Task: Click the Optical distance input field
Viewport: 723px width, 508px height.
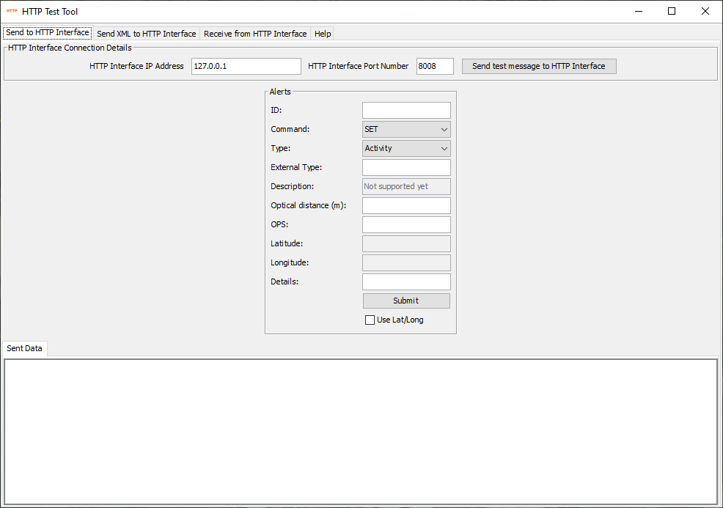Action: (406, 205)
